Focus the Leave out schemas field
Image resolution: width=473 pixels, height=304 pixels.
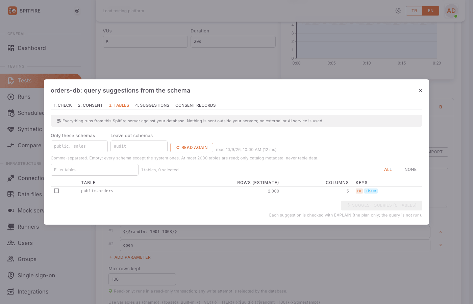(139, 146)
